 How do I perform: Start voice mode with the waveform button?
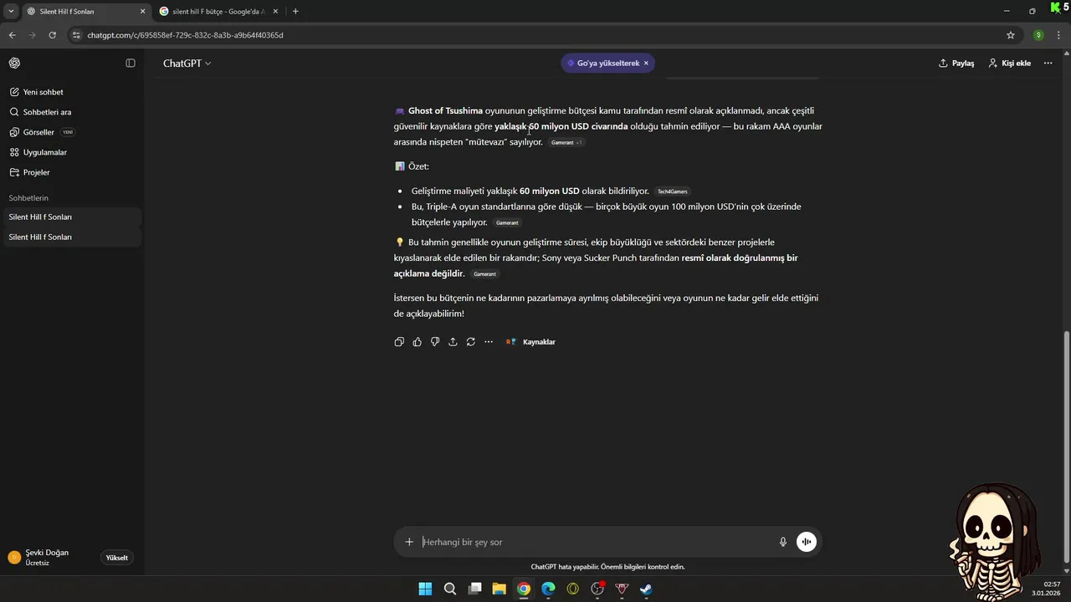pyautogui.click(x=806, y=542)
